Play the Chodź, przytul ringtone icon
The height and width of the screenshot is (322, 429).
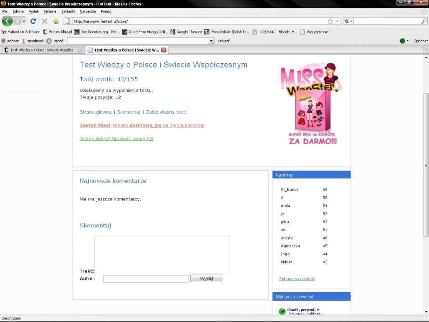pos(282,312)
